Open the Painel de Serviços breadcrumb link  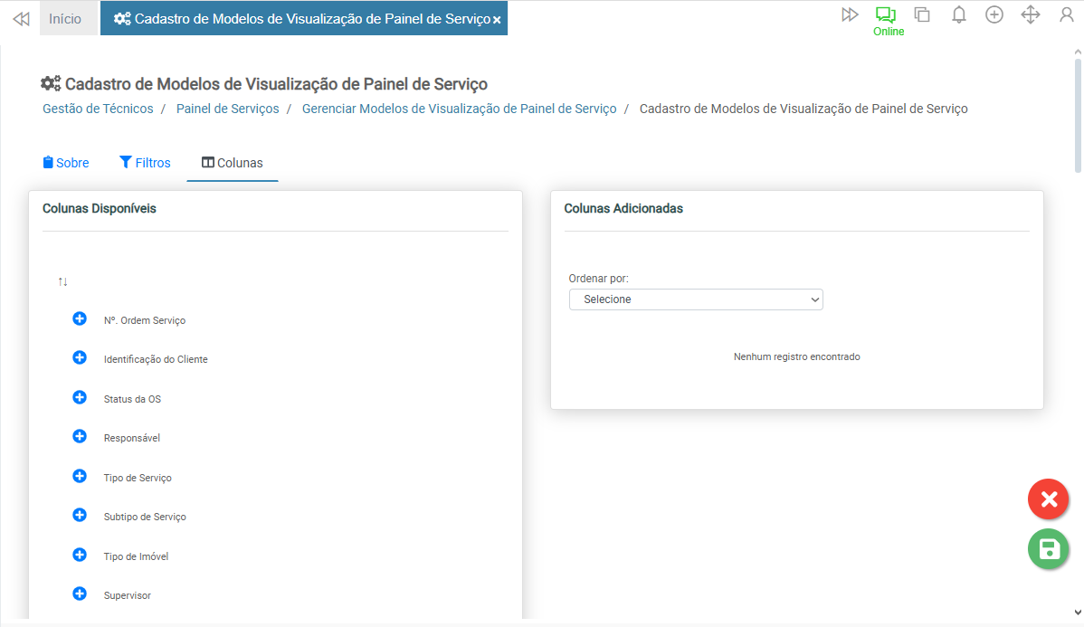[x=227, y=109]
